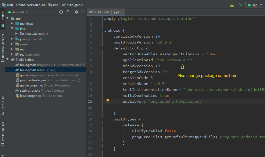The image size is (265, 157).
Task: Open the app run configuration dropdown
Action: pyautogui.click(x=255, y=5)
